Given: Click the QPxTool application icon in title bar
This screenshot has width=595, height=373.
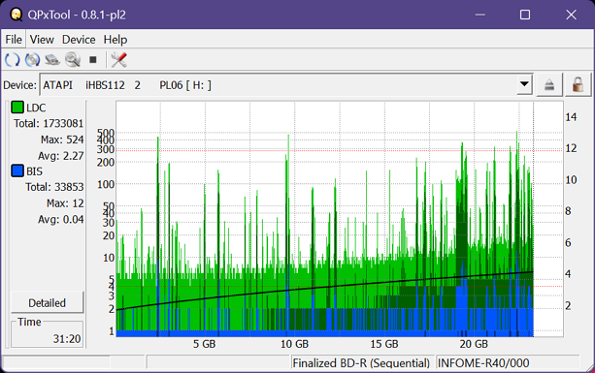Looking at the screenshot, I should tap(16, 15).
